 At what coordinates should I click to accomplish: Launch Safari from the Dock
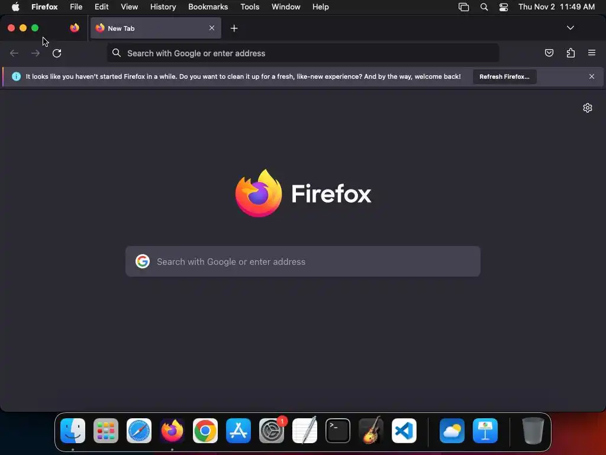coord(139,431)
